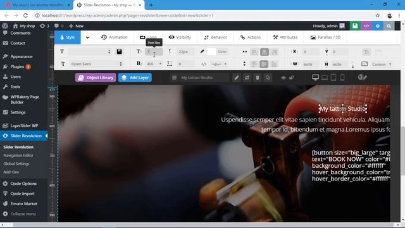Screen dimensions: 405x228
Task: Toggle the layer lock icon
Action: click(x=291, y=77)
